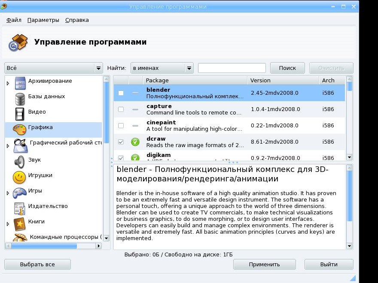Screen dimensions: 378x283
Task: Select the Игрушки smiley icon
Action: (19, 178)
